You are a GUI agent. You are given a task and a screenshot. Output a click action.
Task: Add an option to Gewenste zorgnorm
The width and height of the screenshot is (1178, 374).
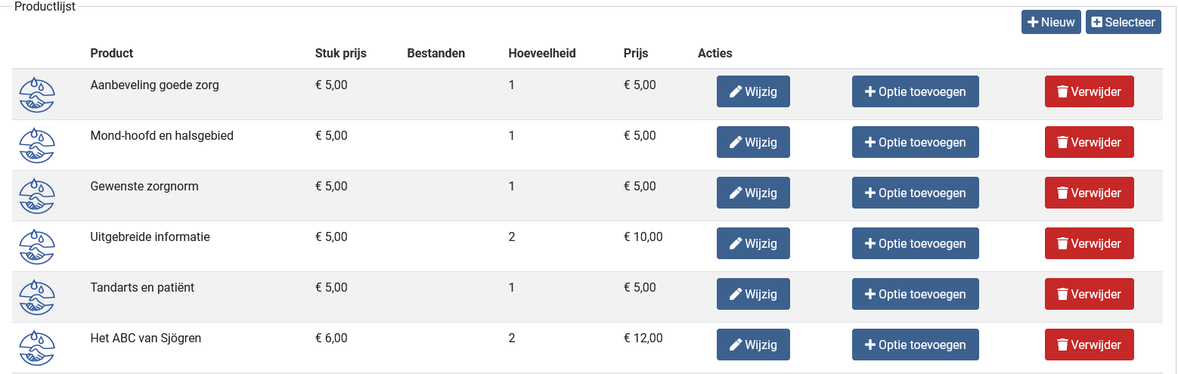(x=915, y=193)
